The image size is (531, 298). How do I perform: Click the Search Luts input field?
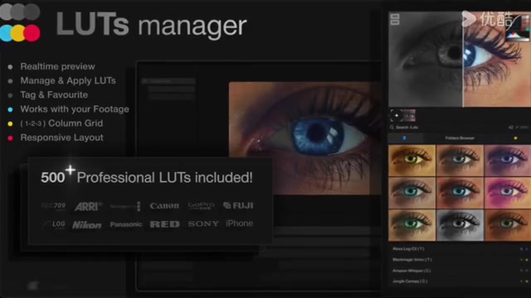coord(447,127)
